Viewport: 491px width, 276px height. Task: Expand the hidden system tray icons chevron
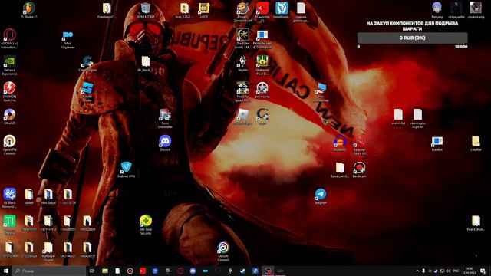(x=417, y=271)
